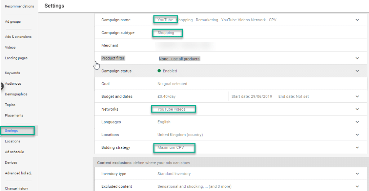Open Landing pages section
Screen dimensions: 369x191
(x=16, y=58)
